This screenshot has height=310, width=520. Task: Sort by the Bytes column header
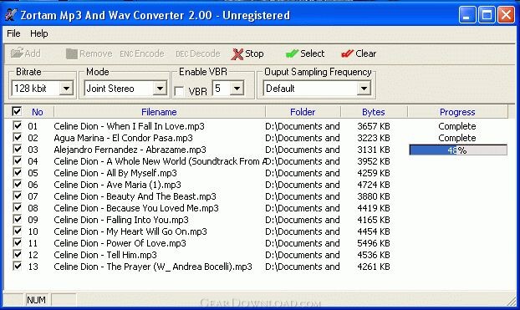[x=374, y=112]
